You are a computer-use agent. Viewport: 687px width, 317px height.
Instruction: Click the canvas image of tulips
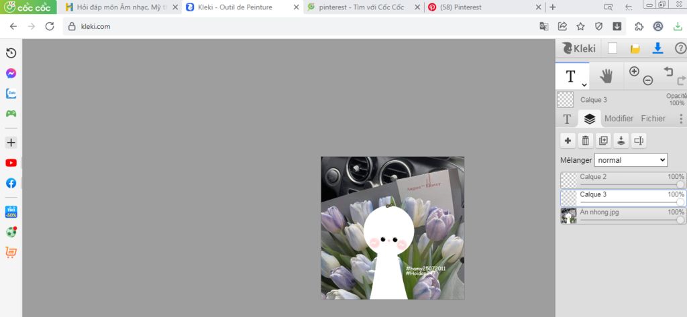392,228
